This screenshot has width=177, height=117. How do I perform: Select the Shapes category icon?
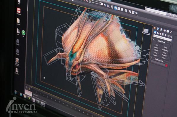[158, 33]
